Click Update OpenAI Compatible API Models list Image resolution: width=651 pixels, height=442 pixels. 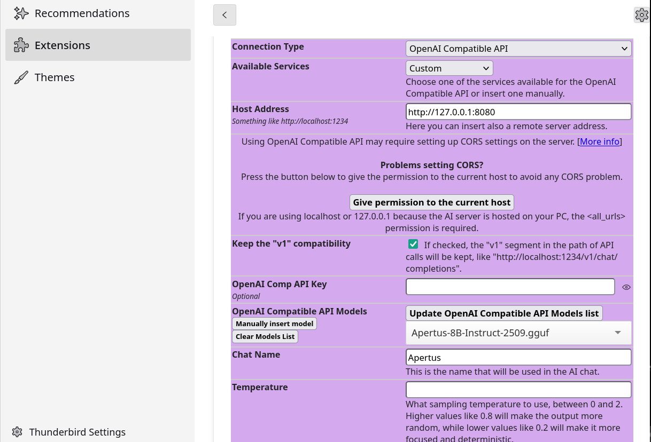tap(504, 313)
